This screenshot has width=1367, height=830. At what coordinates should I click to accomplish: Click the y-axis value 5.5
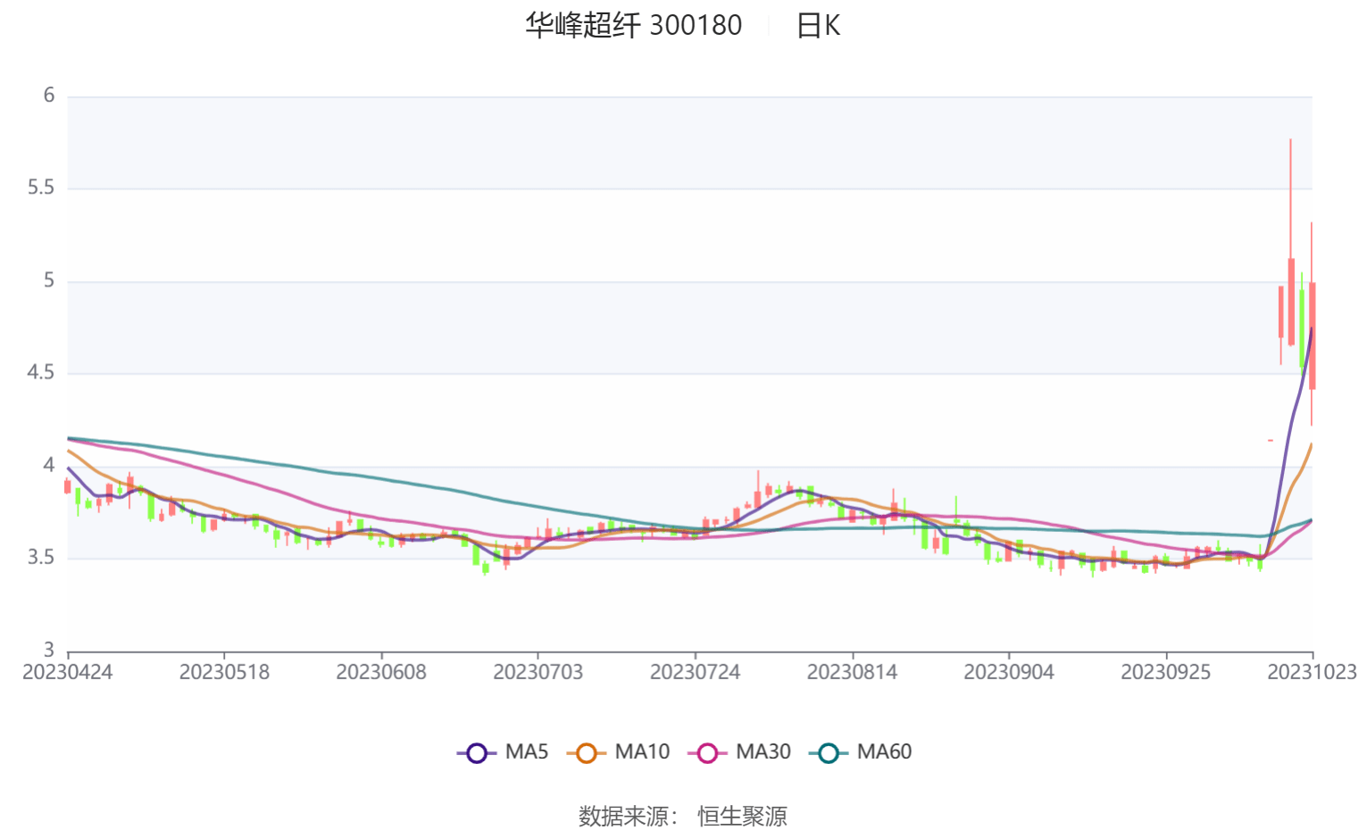click(41, 187)
